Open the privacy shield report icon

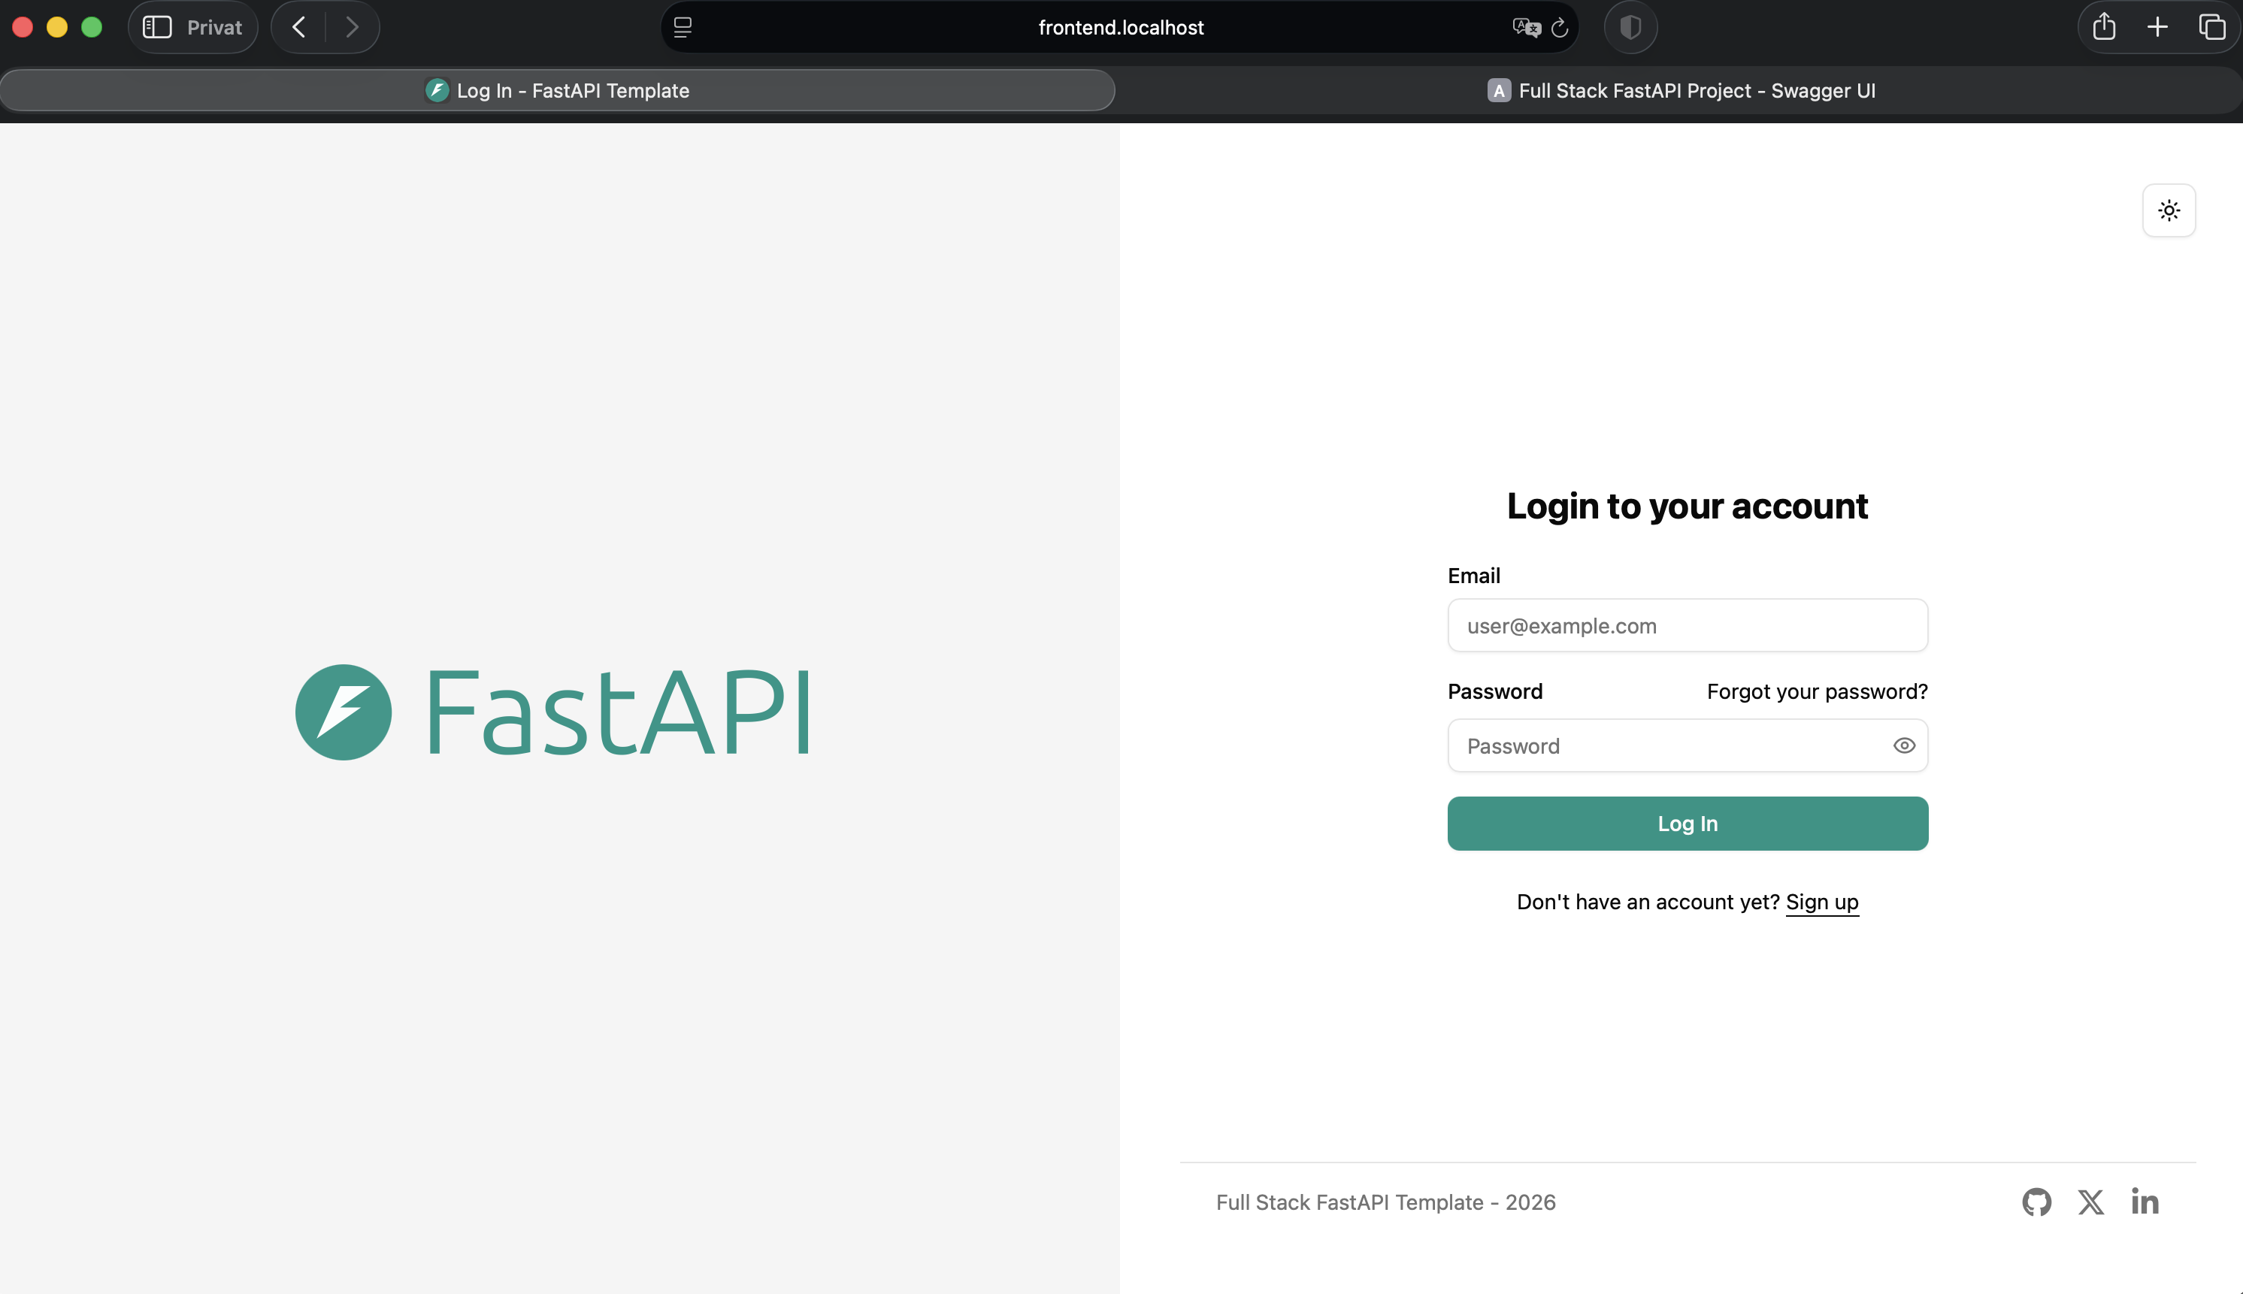click(1630, 28)
